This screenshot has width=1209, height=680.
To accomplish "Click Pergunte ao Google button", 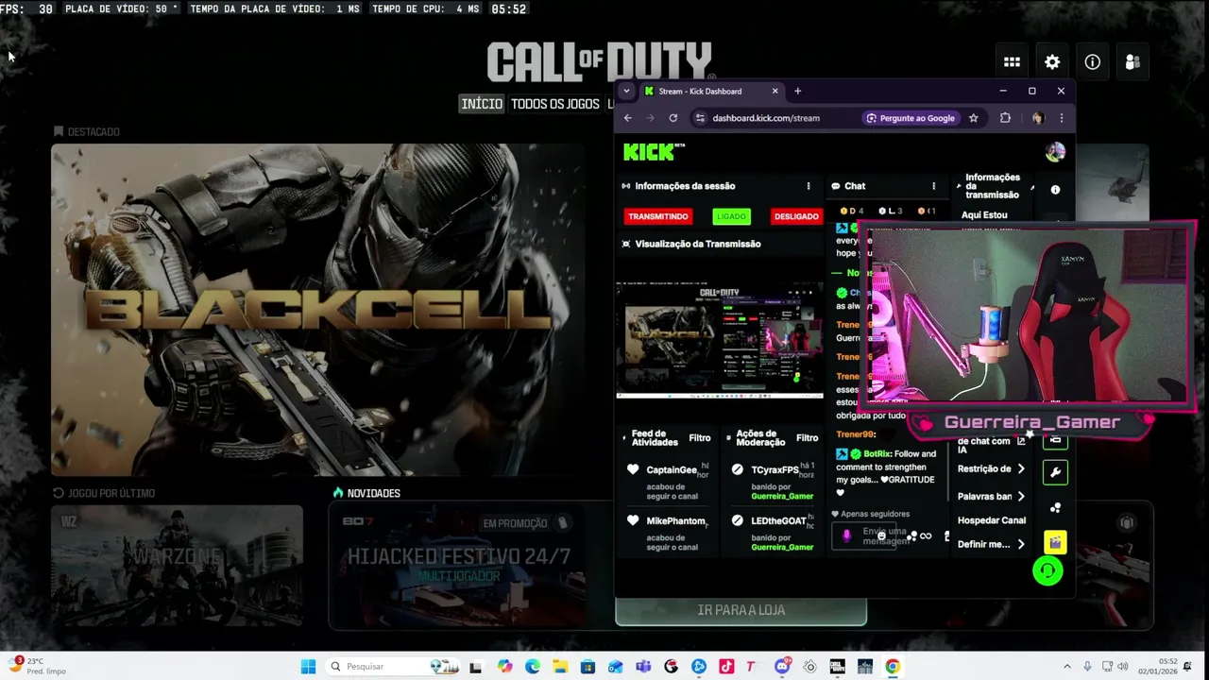I will click(x=909, y=118).
